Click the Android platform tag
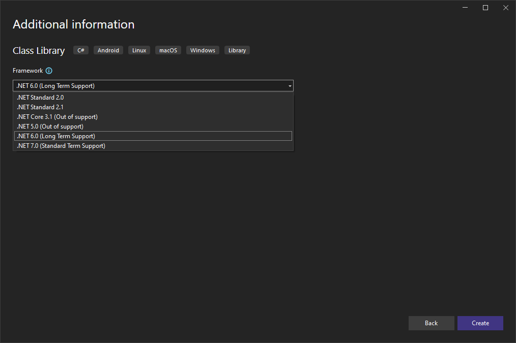 click(108, 50)
